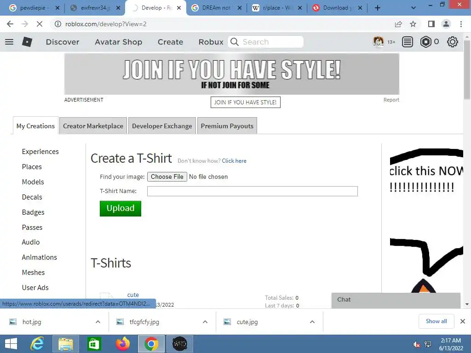Click the muted volume tray icon
The width and height of the screenshot is (471, 353).
[x=416, y=344]
